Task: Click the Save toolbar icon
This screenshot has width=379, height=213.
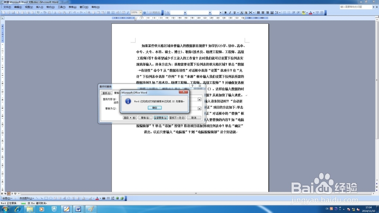Action: pos(13,13)
